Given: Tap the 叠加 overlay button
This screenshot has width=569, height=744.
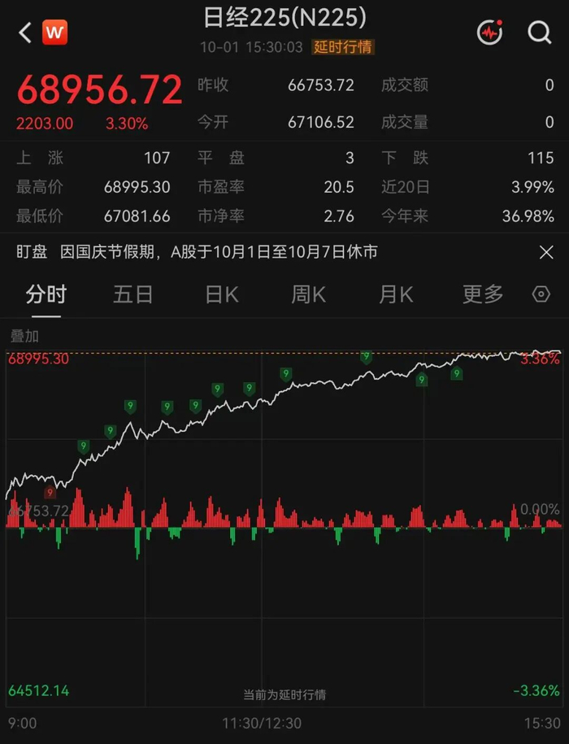Looking at the screenshot, I should 24,336.
